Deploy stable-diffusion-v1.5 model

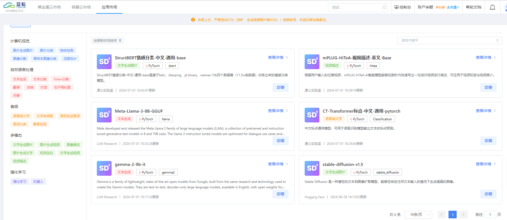[488, 194]
